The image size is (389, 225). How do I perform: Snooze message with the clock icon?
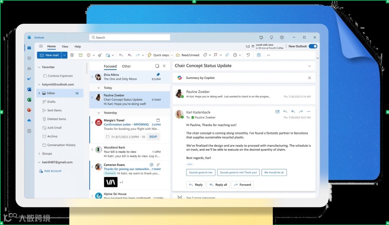(235, 55)
